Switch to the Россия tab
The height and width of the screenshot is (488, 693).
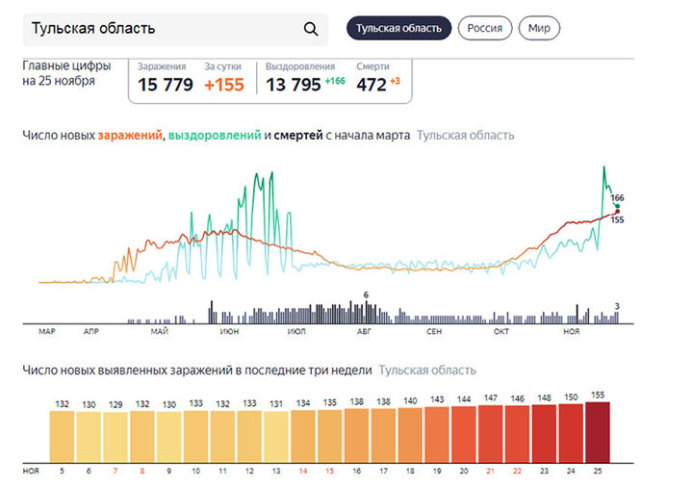coord(484,28)
